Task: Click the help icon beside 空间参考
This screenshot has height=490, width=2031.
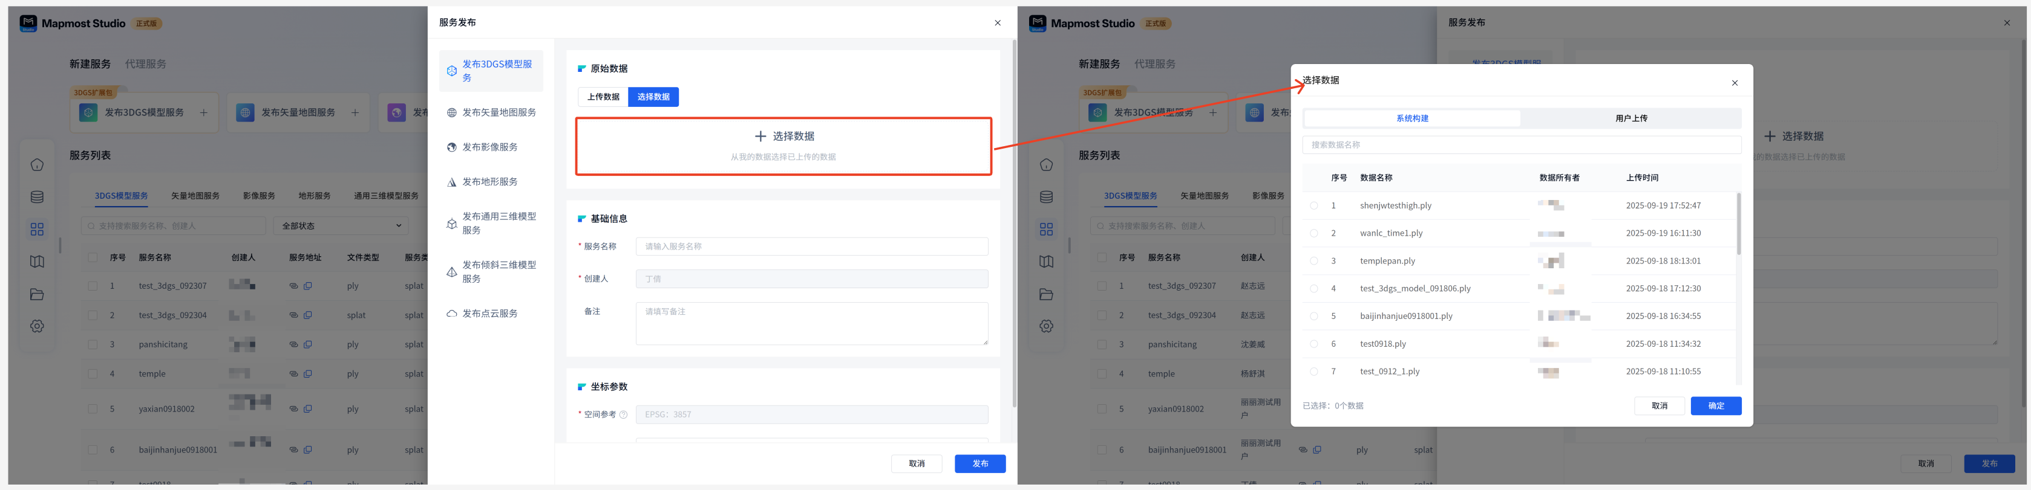Action: 624,415
